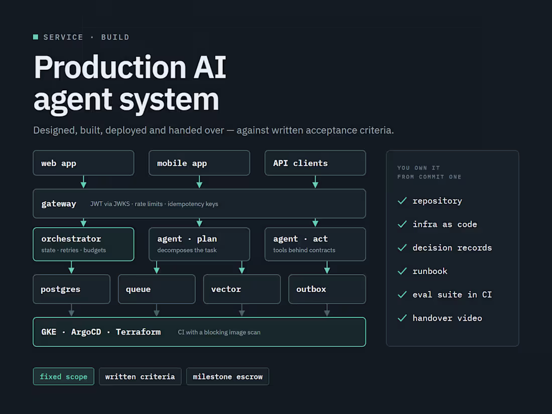
Task: Click the checkmark next to eval suite in CI
Action: [402, 295]
